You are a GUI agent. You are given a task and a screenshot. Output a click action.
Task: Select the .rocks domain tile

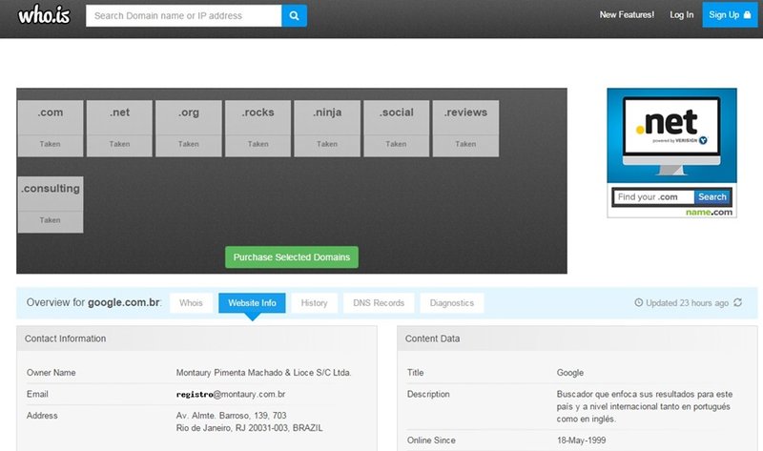click(x=258, y=129)
